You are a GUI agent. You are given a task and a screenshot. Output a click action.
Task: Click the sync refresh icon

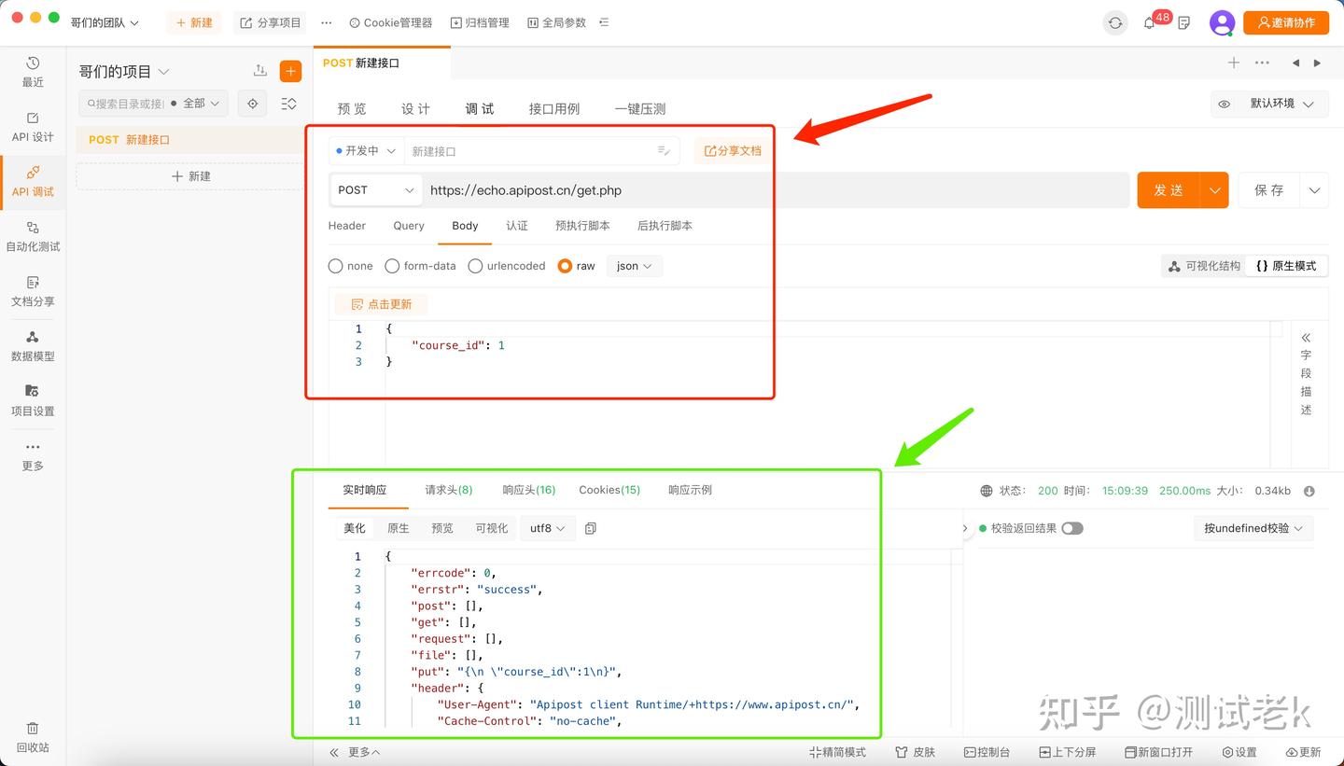click(1115, 23)
